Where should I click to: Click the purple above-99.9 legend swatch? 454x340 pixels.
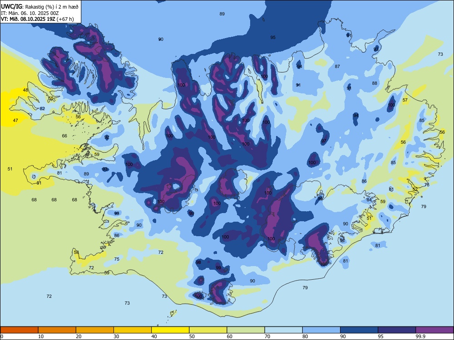tap(434, 330)
